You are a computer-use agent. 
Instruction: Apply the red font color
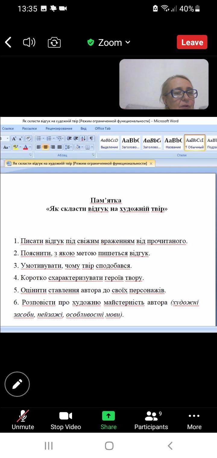click(26, 147)
